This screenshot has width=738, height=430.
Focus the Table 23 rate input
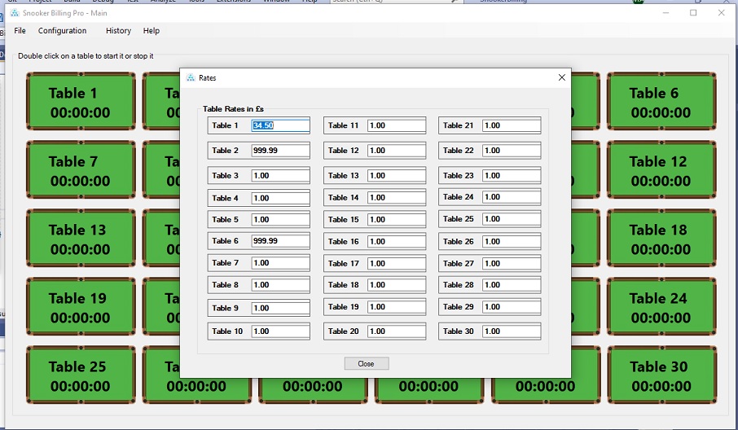coord(511,175)
